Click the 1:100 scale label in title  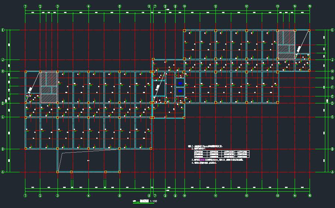click(153, 201)
